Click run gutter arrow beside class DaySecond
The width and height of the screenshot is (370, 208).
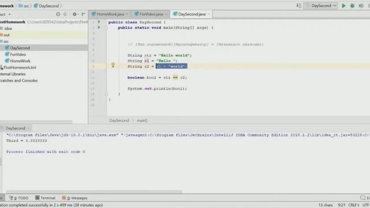coord(99,22)
